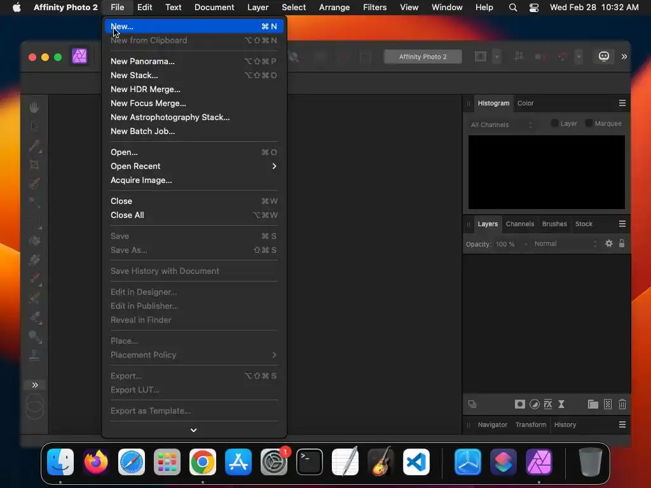This screenshot has height=488, width=651.
Task: Toggle the Marquee checkbox in Histogram
Action: tap(589, 123)
